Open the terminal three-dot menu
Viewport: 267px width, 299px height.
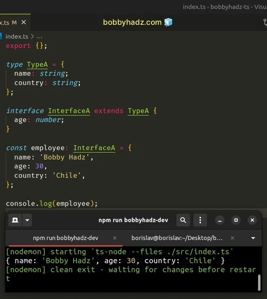(200, 220)
